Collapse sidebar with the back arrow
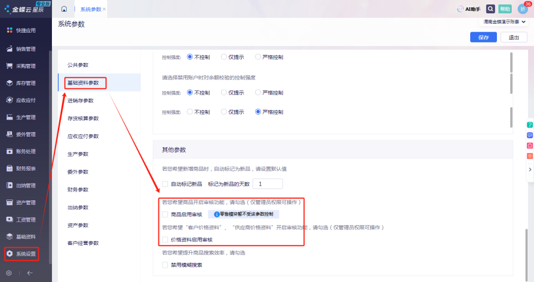The image size is (534, 282). point(30,273)
